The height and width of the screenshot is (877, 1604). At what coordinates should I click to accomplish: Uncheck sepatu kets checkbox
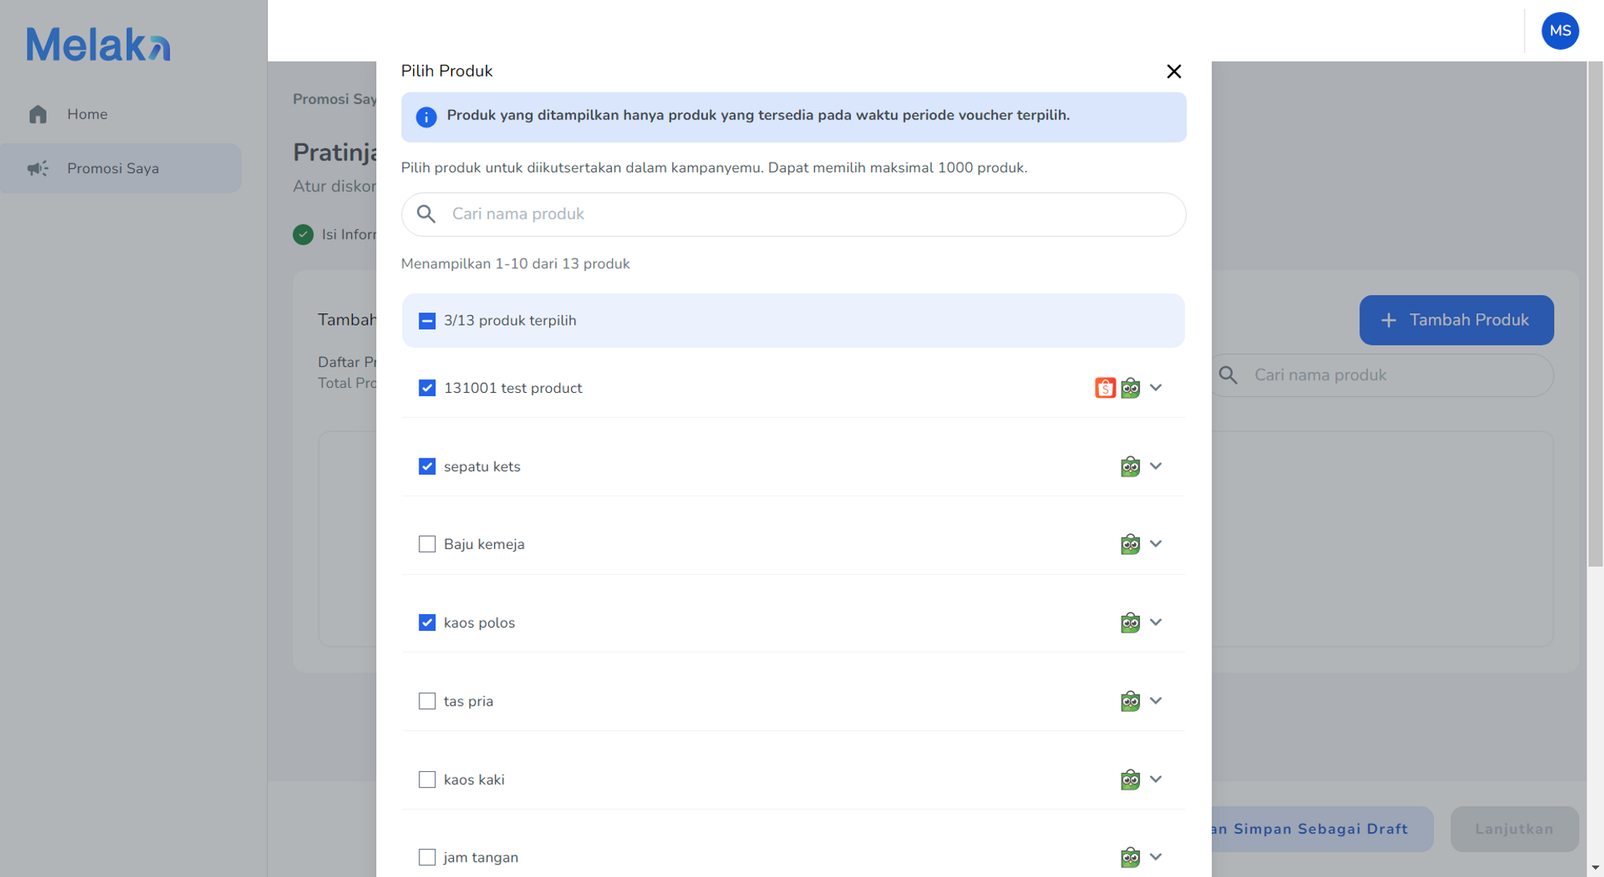click(427, 467)
